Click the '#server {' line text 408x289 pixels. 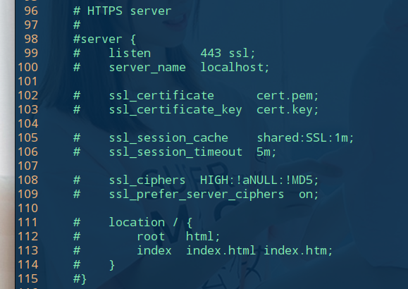click(x=104, y=39)
